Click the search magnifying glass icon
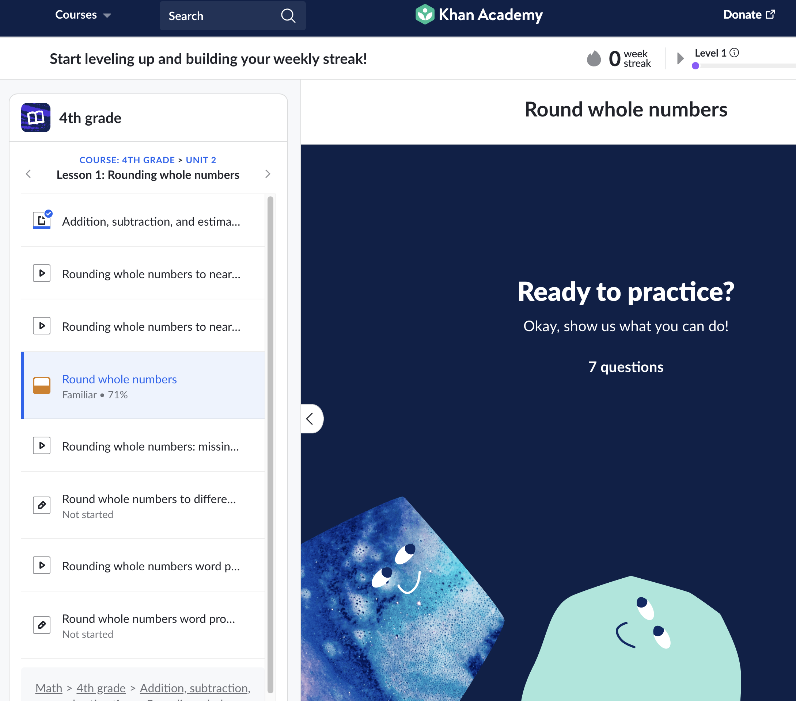 (x=288, y=16)
